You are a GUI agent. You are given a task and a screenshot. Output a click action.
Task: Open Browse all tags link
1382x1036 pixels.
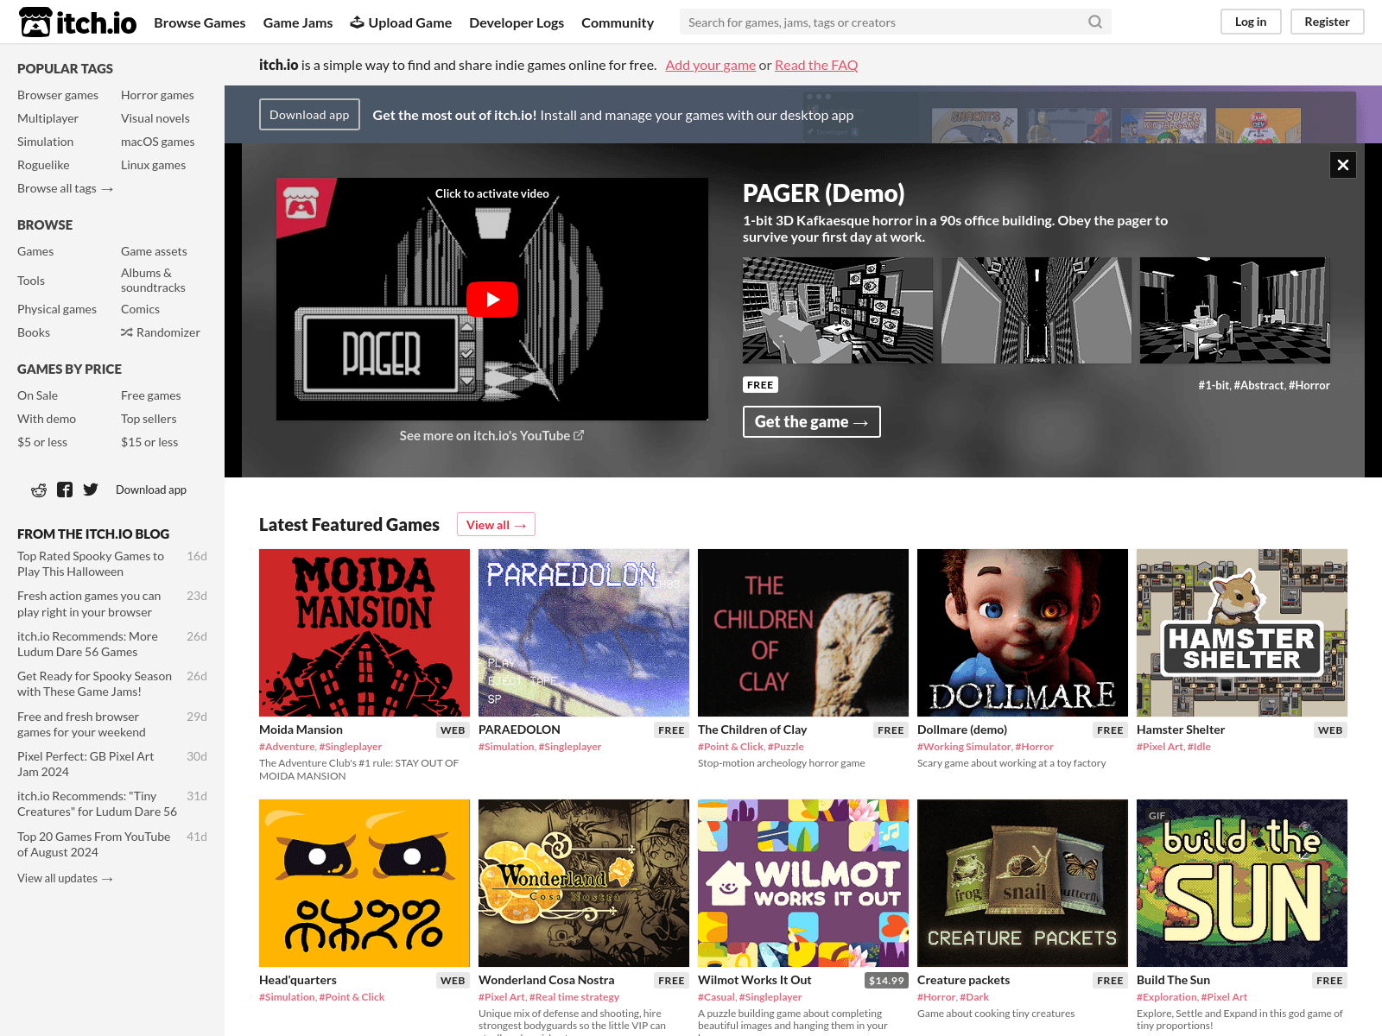click(x=65, y=188)
